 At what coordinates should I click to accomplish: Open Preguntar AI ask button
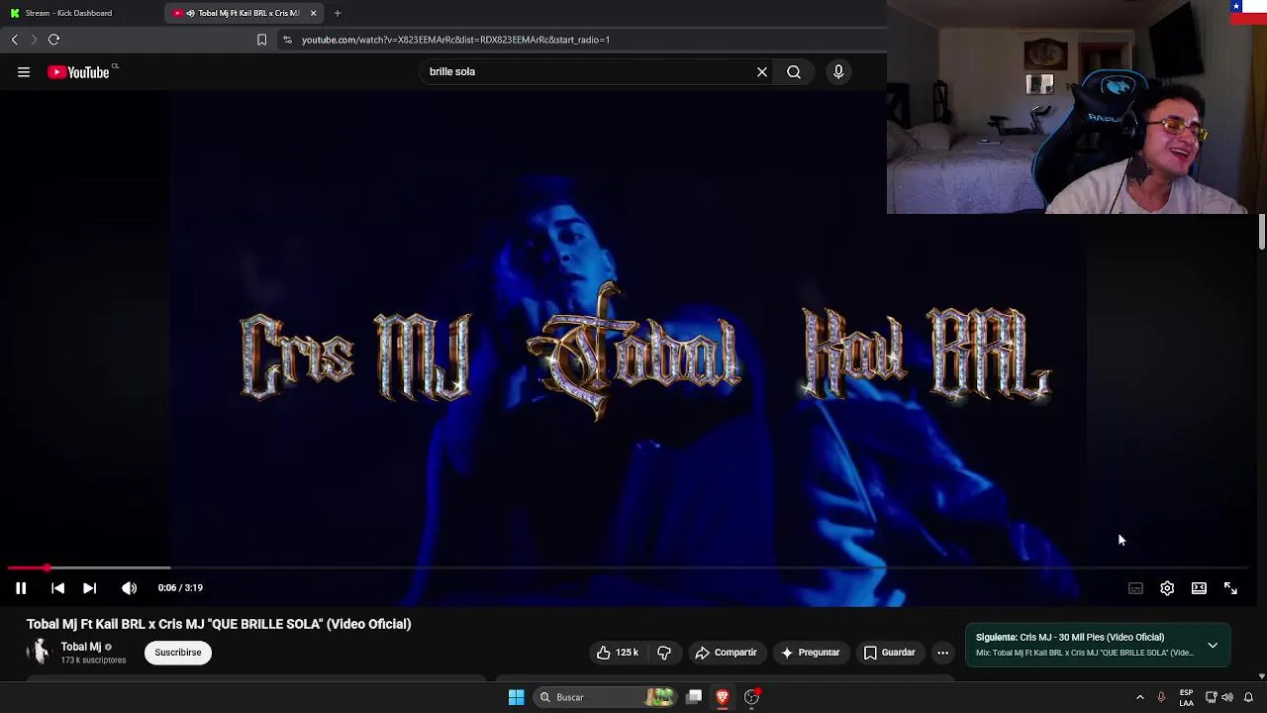tap(810, 653)
